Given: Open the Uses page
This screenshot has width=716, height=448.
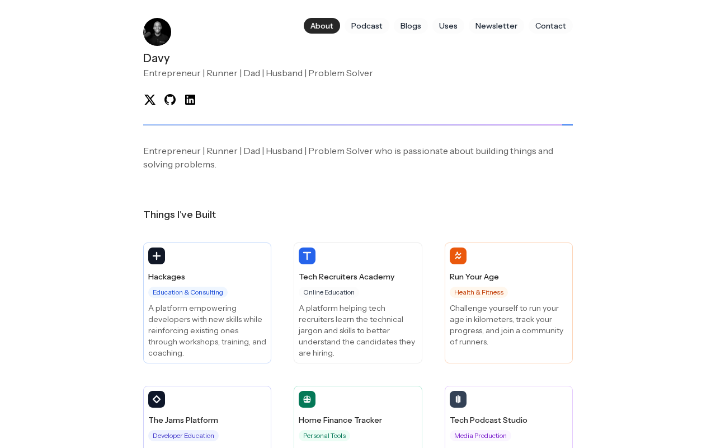Looking at the screenshot, I should coord(448,26).
